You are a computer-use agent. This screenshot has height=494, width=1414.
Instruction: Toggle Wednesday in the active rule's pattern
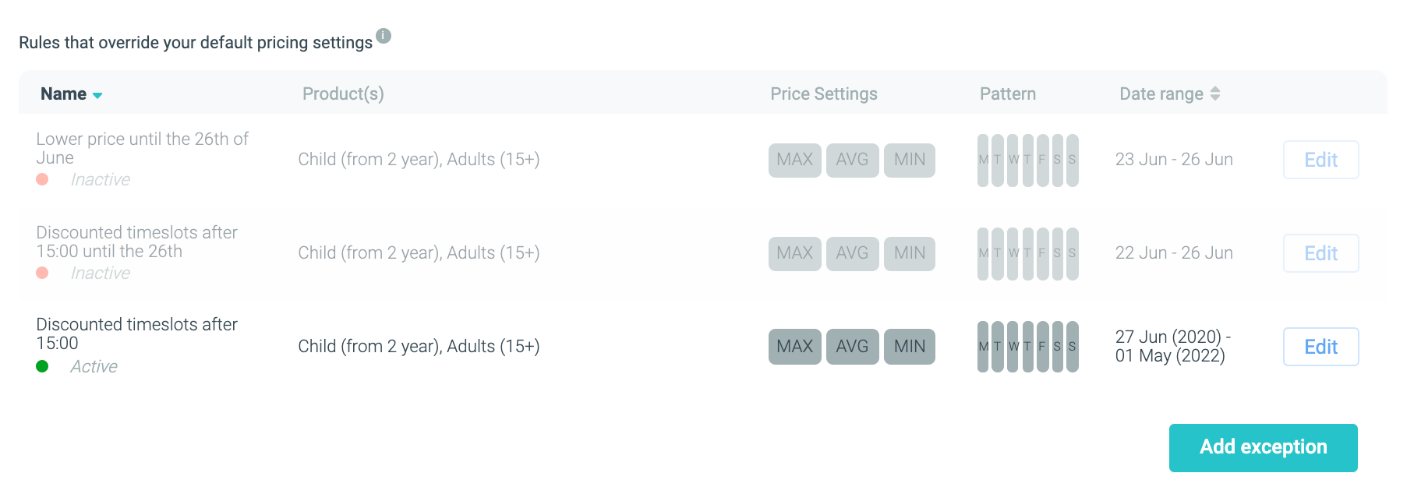[1013, 347]
